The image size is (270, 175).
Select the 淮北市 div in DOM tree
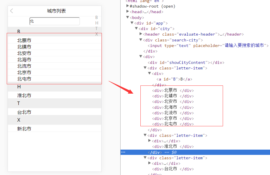click(173, 146)
